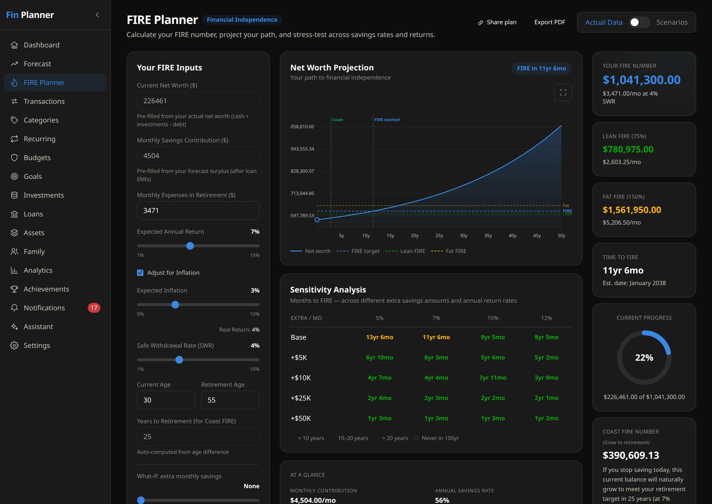712x504 pixels.
Task: Click the Expected Inflation slider handle
Action: pyautogui.click(x=175, y=305)
